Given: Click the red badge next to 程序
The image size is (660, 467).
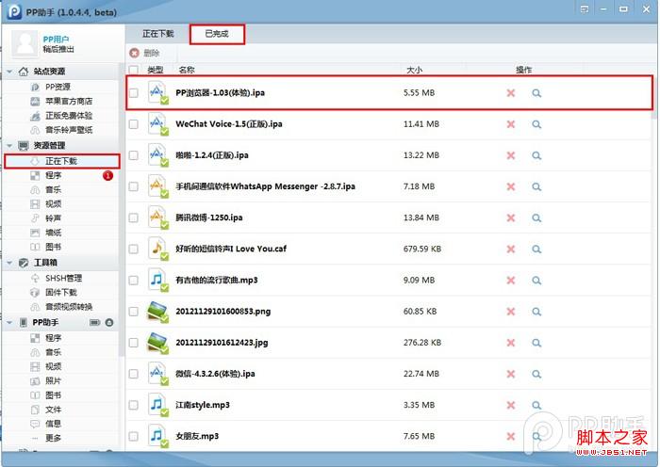Looking at the screenshot, I should coord(107,175).
